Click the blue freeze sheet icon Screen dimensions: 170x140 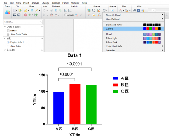(32, 10)
